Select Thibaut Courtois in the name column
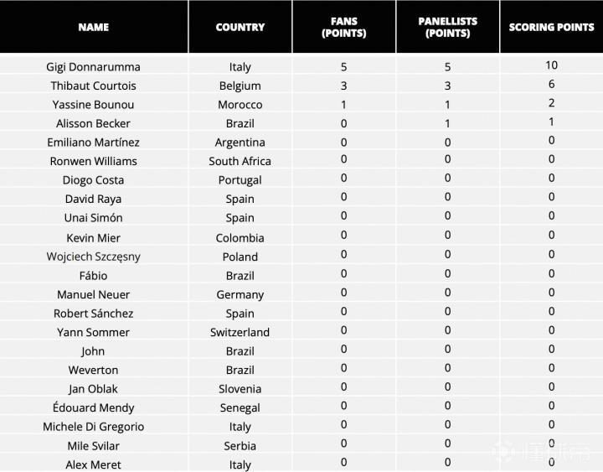This screenshot has width=603, height=472. click(x=94, y=86)
